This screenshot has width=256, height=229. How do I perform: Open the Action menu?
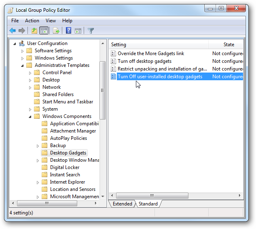tap(32, 21)
